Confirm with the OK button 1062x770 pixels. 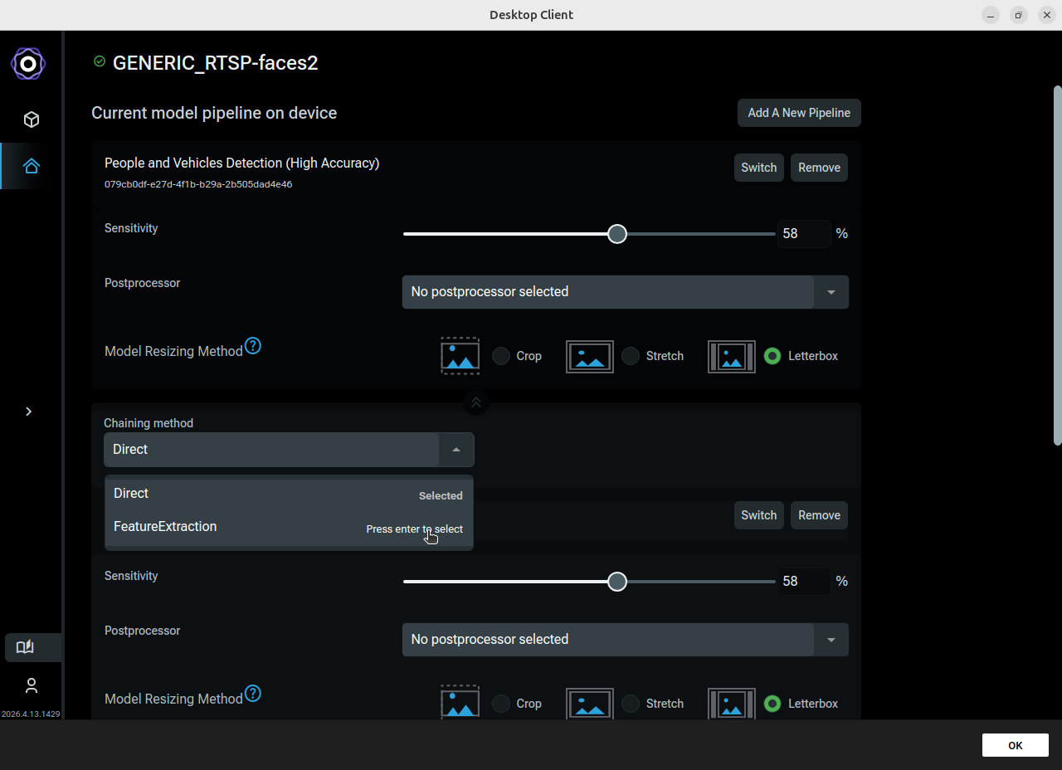[x=1016, y=745]
